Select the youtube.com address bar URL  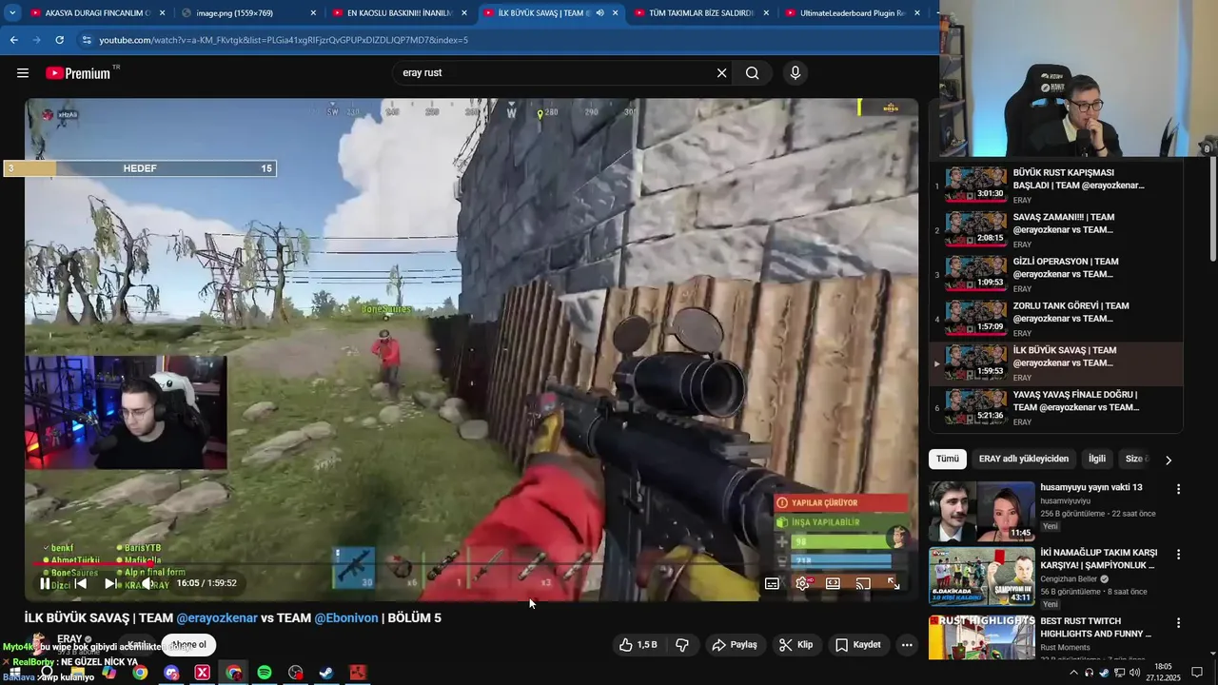pyautogui.click(x=284, y=40)
